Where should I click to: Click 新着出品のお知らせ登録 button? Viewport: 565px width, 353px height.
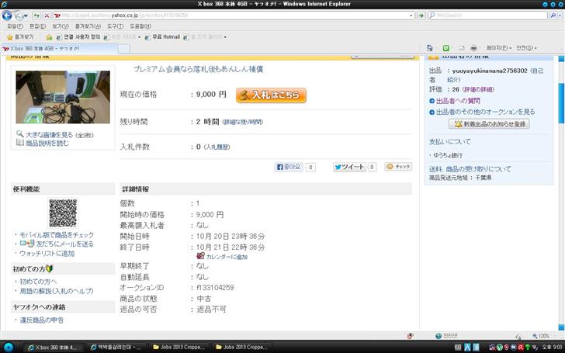pyautogui.click(x=489, y=124)
